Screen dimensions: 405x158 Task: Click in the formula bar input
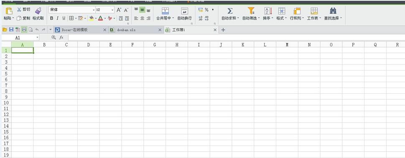click(x=236, y=38)
